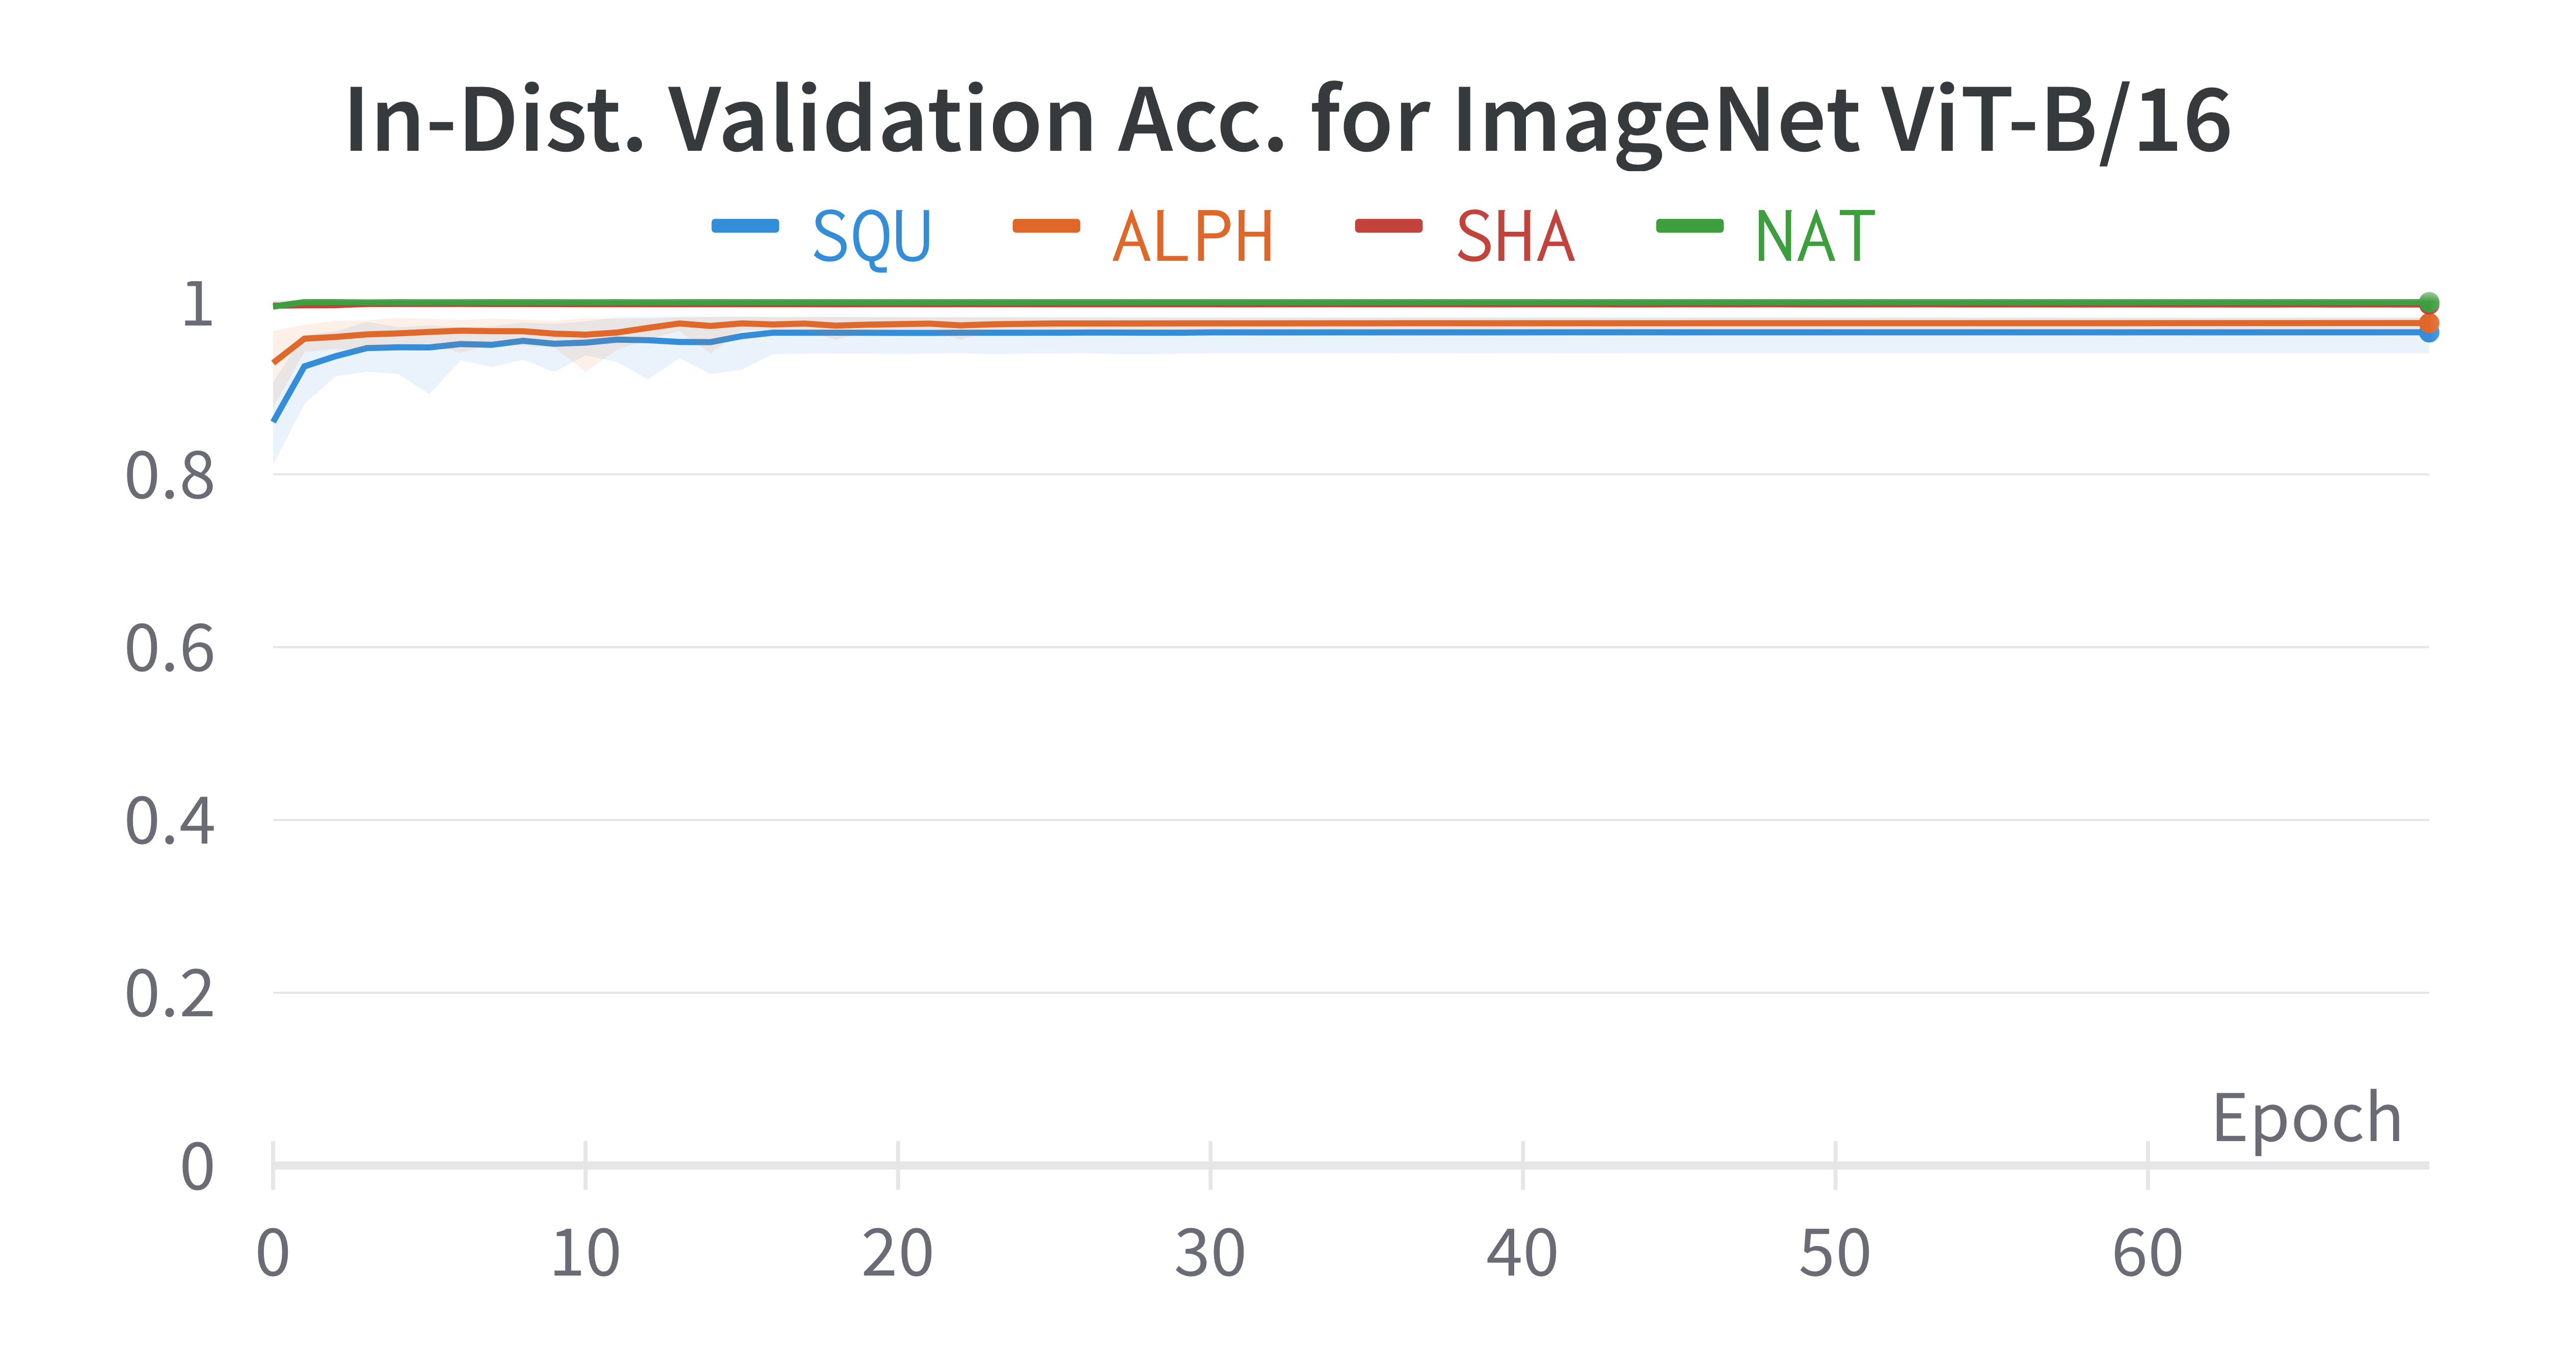The width and height of the screenshot is (2576, 1353).
Task: Click the red SHA legend color swatch
Action: 1388,226
